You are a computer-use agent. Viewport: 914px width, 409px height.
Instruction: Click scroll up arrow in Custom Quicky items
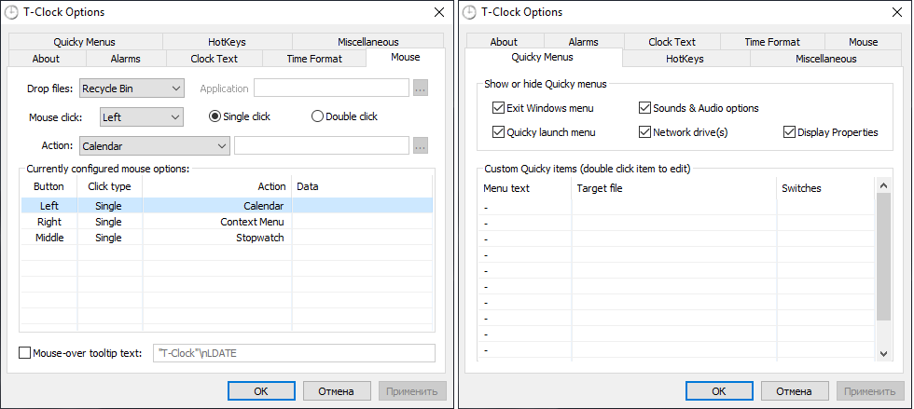[x=884, y=185]
